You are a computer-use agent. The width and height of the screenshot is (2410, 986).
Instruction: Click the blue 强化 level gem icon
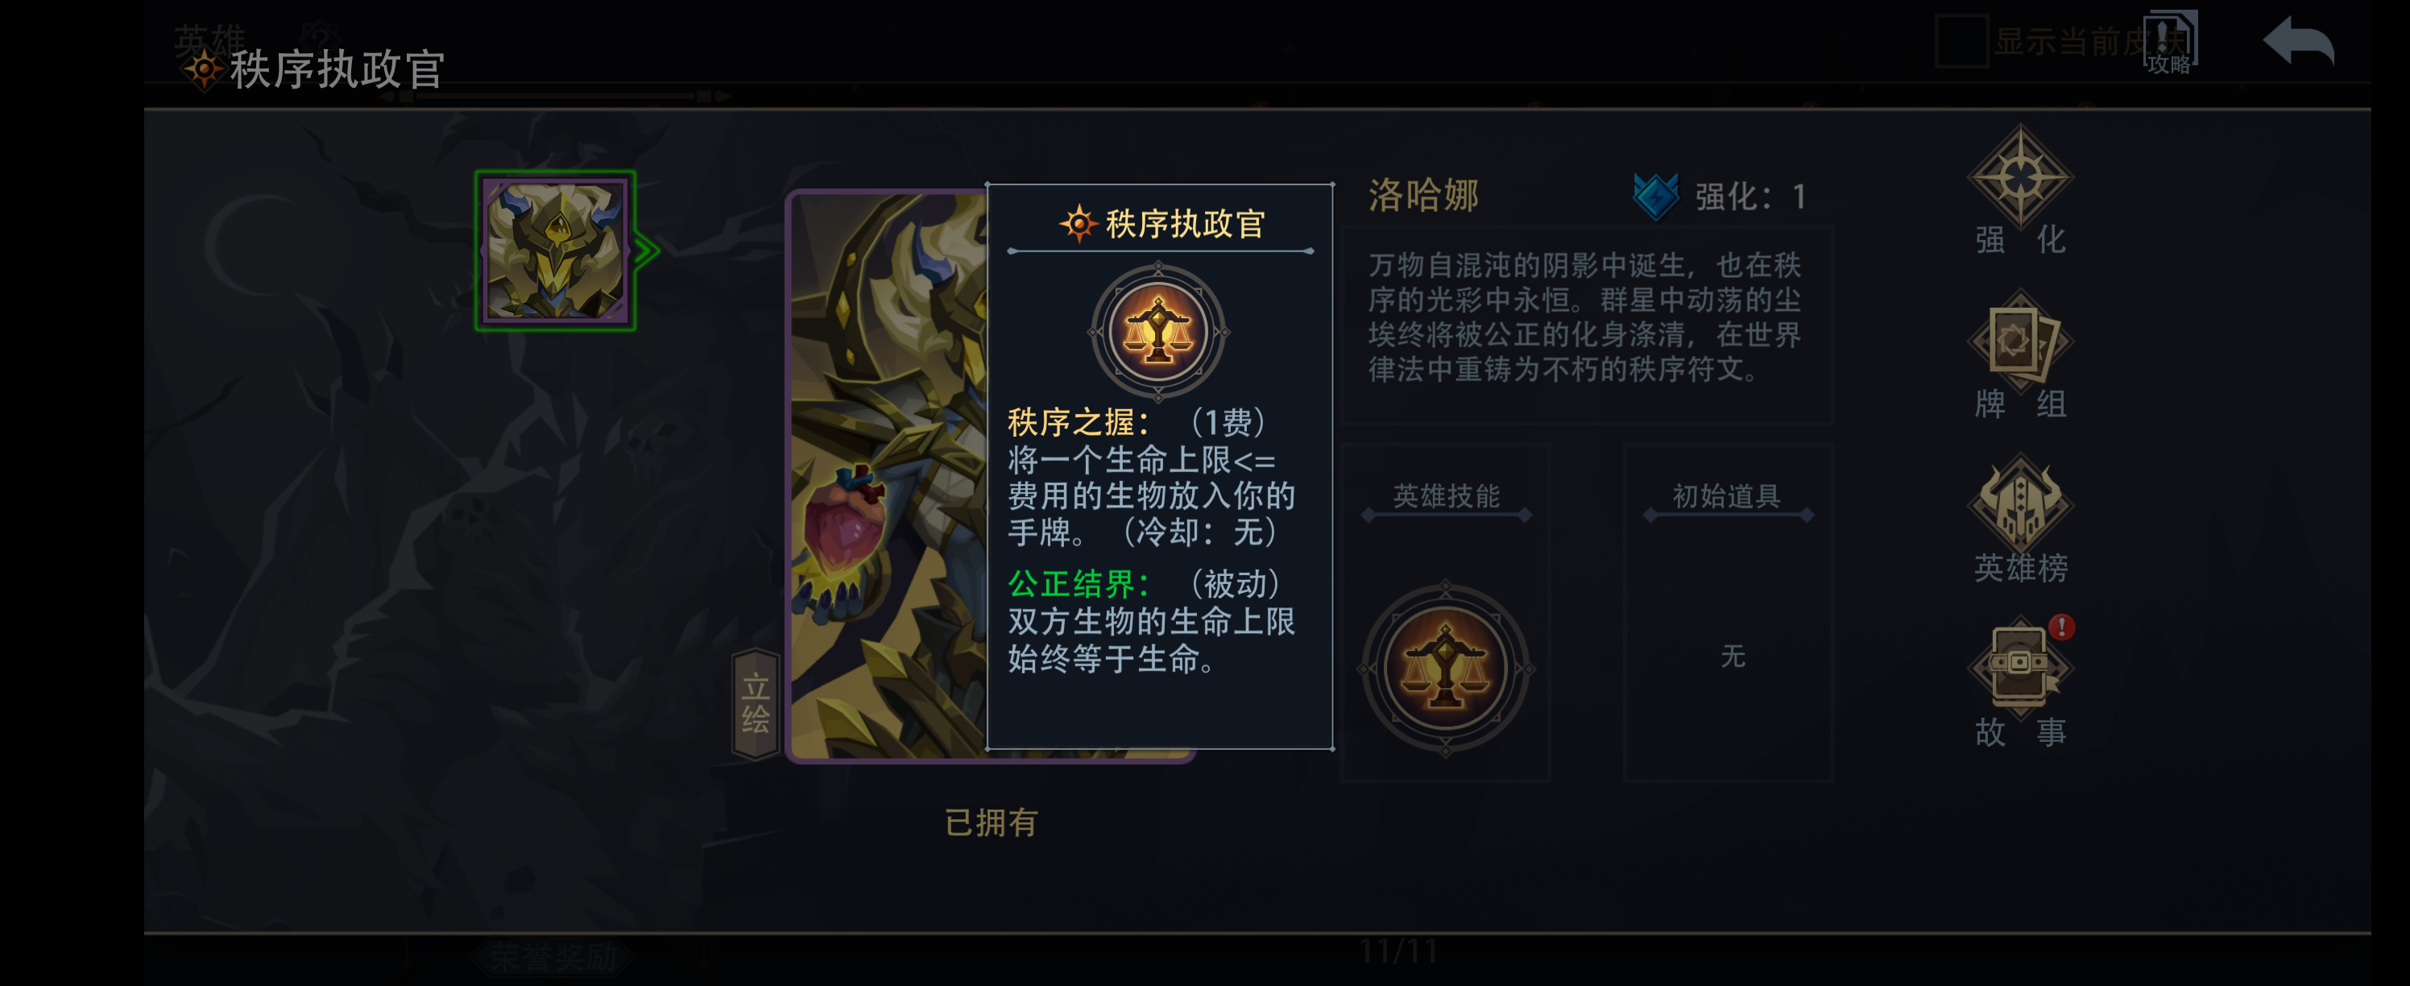point(1655,196)
